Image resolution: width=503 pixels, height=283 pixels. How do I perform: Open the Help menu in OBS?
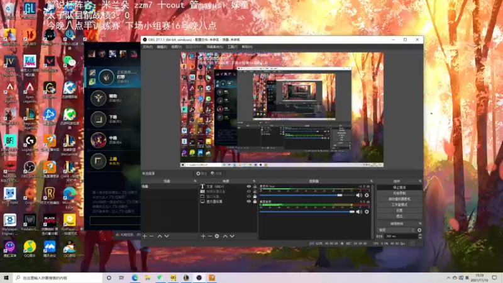click(x=247, y=47)
